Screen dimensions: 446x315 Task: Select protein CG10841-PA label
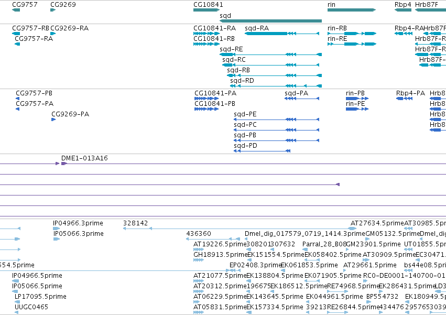[x=215, y=93]
